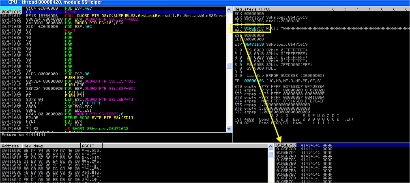Click the ASCII column header in dump

tap(87, 145)
